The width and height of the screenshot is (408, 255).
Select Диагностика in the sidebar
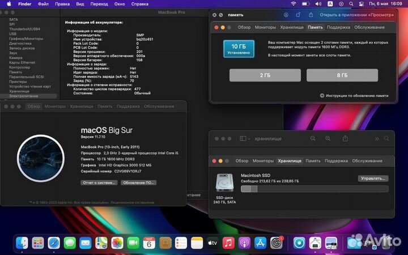(x=20, y=44)
